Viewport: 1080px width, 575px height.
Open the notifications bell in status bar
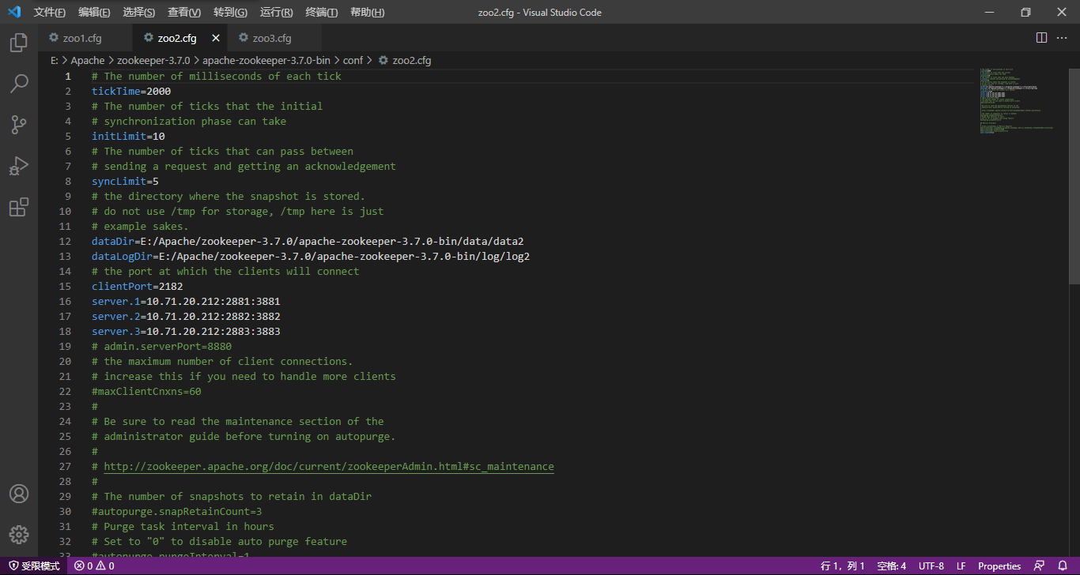[1063, 566]
